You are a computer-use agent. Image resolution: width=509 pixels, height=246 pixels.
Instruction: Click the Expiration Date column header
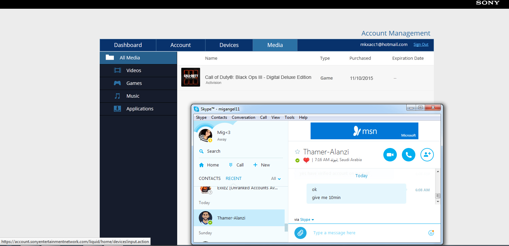point(408,58)
